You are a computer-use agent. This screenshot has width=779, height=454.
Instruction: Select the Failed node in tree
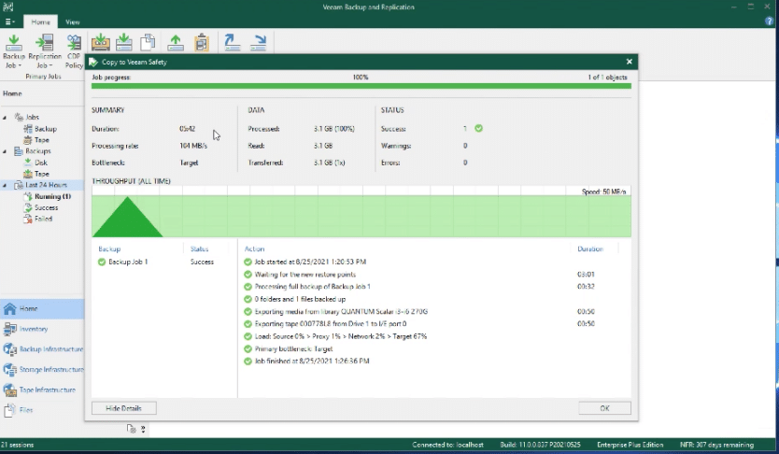[37, 219]
